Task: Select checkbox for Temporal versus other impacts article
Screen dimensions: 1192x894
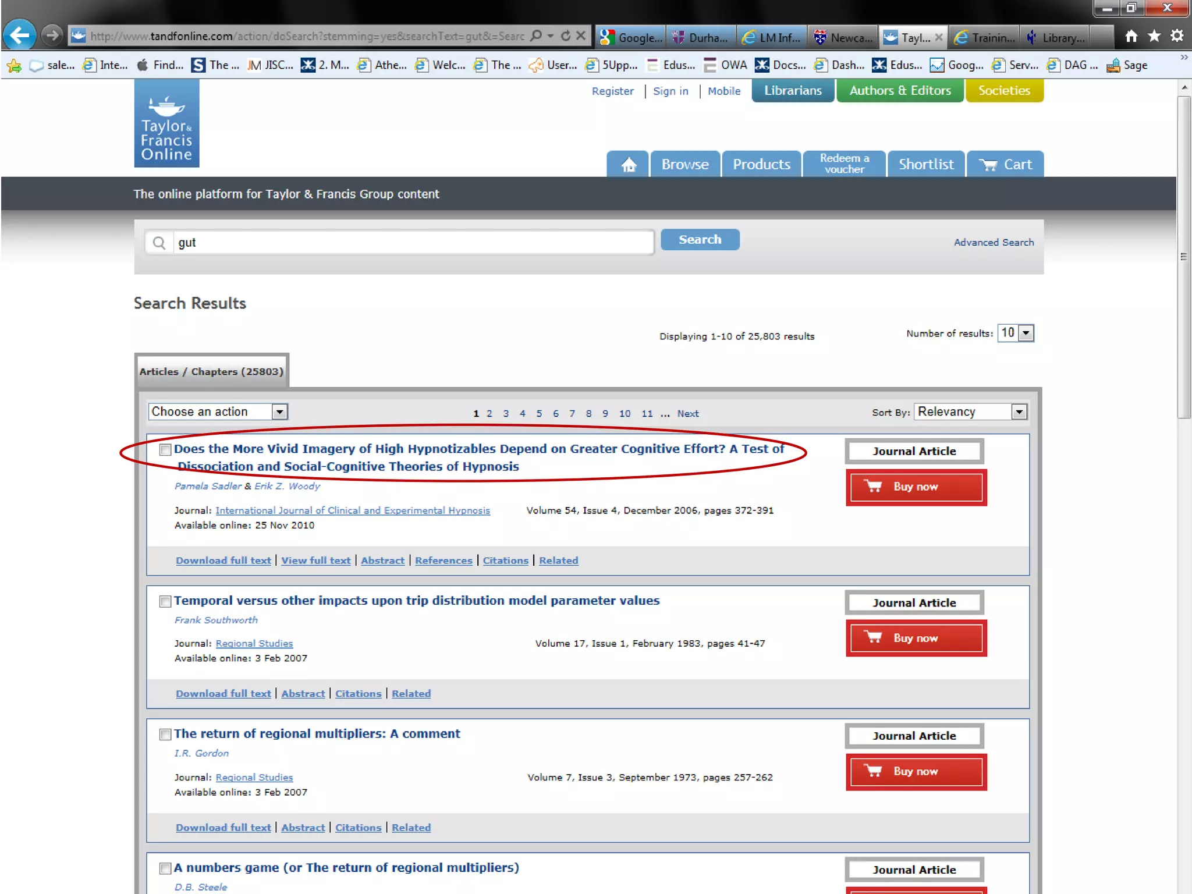Action: [x=165, y=601]
